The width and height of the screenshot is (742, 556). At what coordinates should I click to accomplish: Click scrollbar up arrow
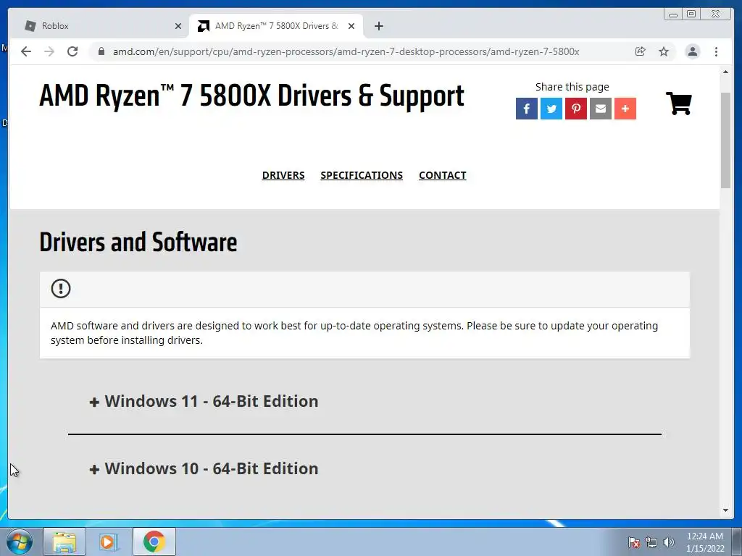725,72
